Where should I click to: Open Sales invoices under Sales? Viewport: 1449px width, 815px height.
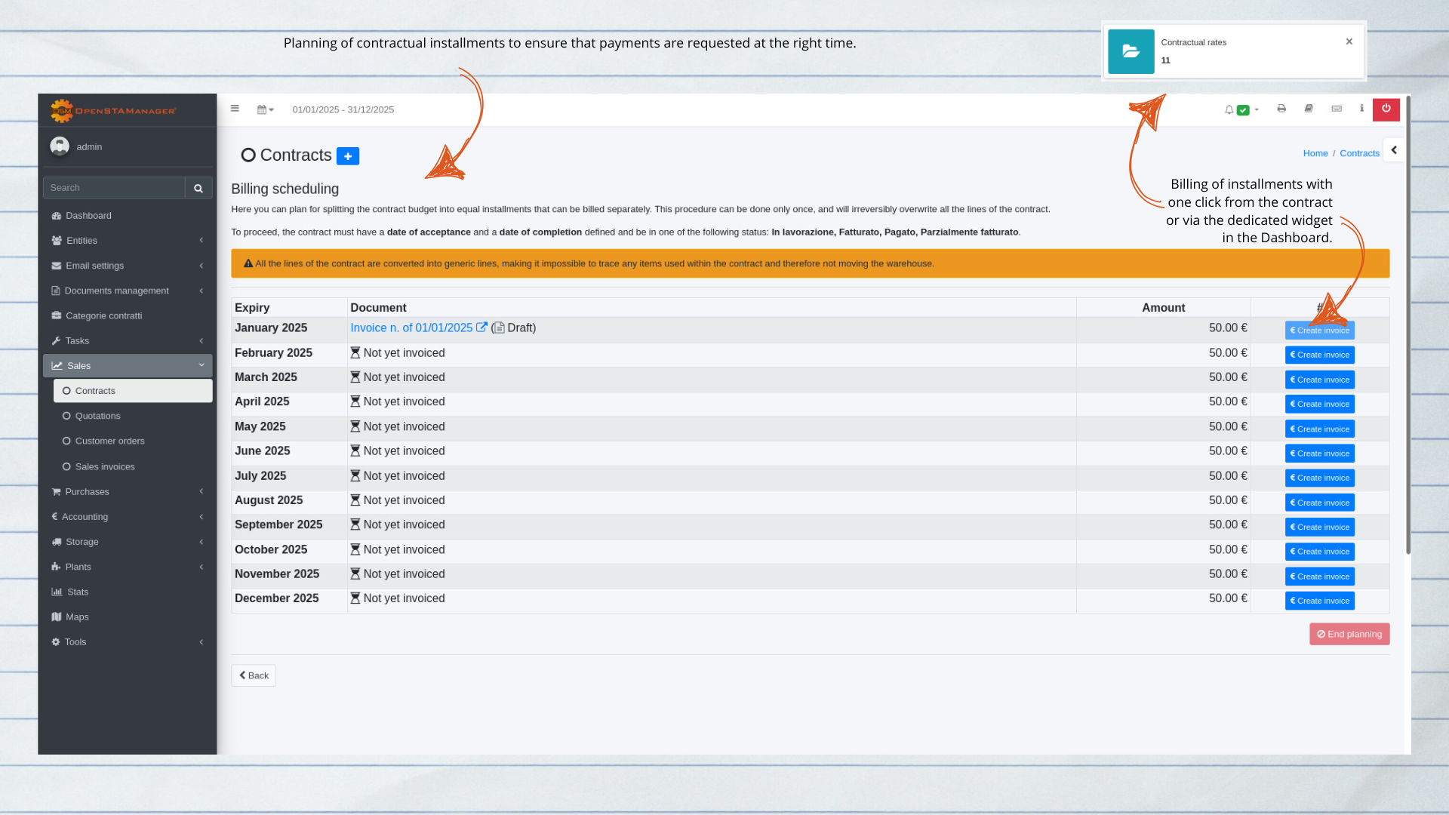point(133,467)
